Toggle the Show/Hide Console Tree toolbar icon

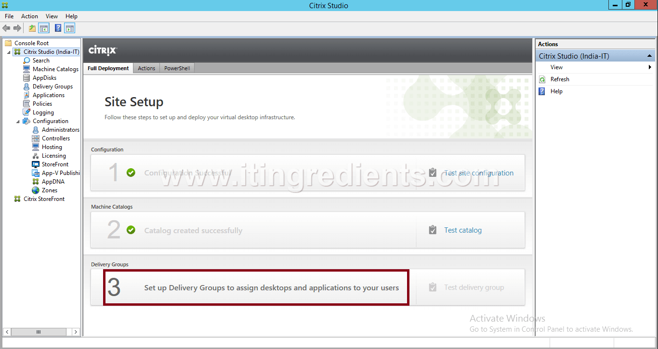tap(44, 28)
